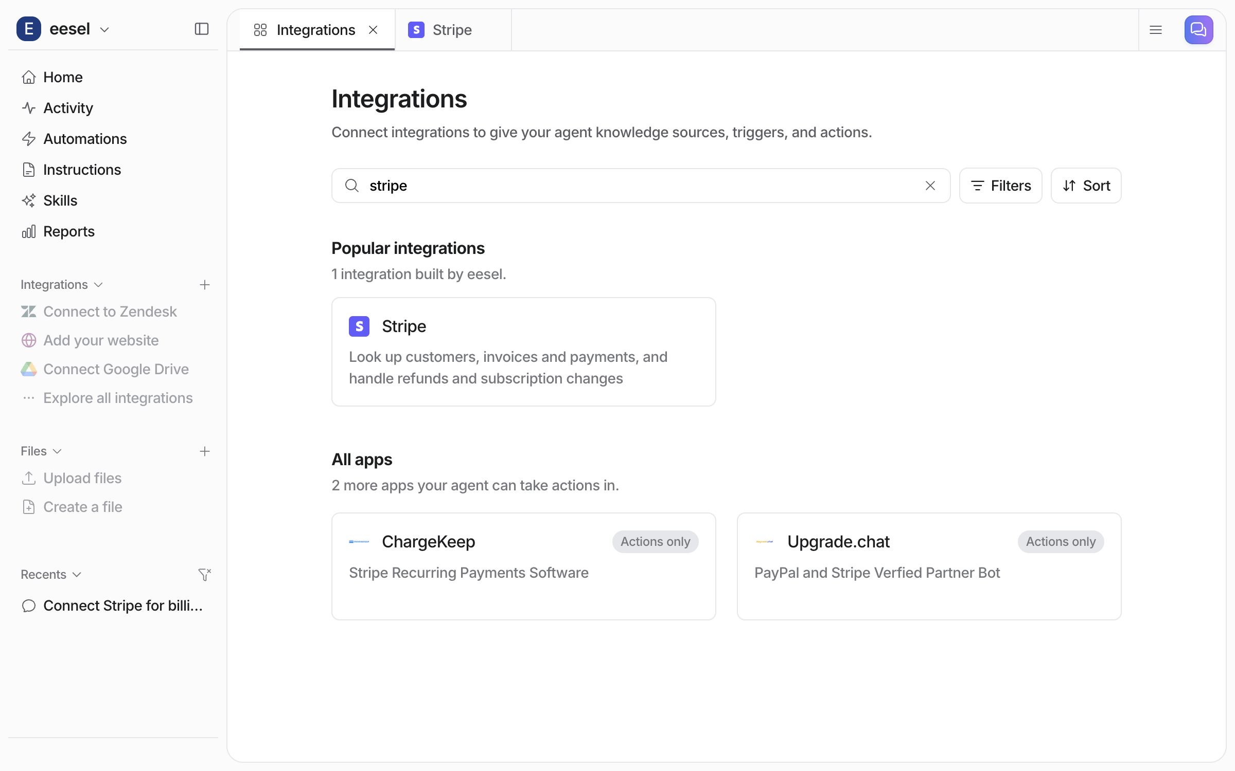Viewport: 1235px width, 771px height.
Task: Click Connect to Zendesk
Action: pyautogui.click(x=113, y=311)
